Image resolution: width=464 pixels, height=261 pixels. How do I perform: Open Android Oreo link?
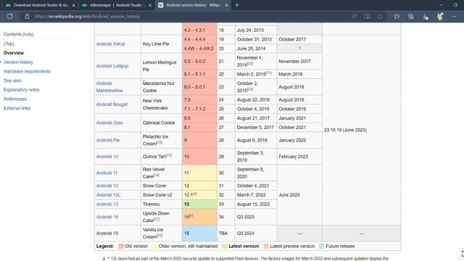[109, 123]
